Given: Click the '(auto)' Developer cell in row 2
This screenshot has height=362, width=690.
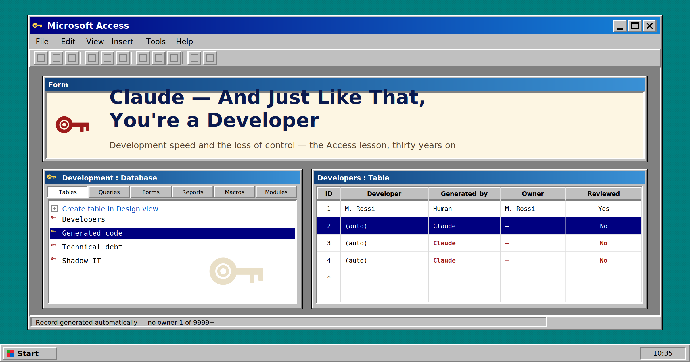Looking at the screenshot, I should 384,226.
